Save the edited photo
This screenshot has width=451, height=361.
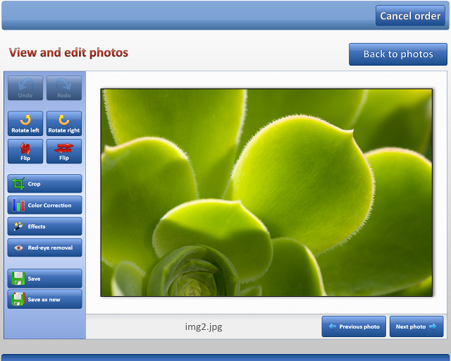45,279
